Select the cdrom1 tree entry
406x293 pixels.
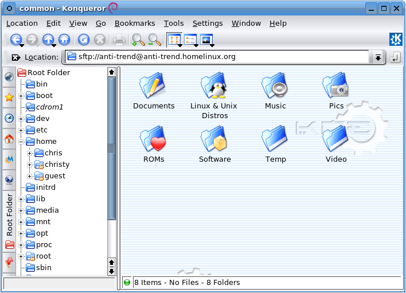point(45,107)
